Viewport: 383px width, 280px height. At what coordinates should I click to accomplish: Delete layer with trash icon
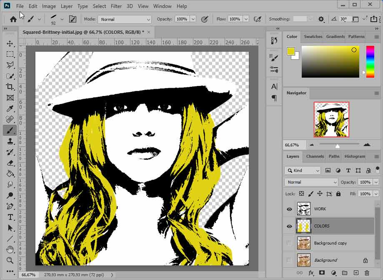[x=367, y=272]
